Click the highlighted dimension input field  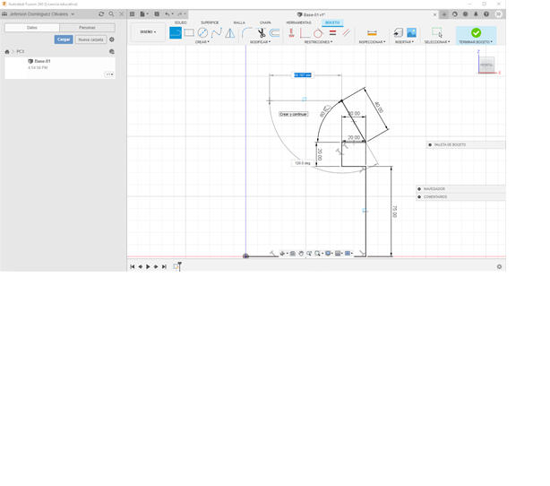coord(303,74)
